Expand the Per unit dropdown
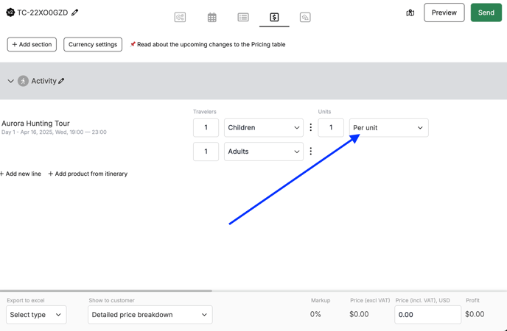Viewport: 507px width, 331px height. point(388,127)
